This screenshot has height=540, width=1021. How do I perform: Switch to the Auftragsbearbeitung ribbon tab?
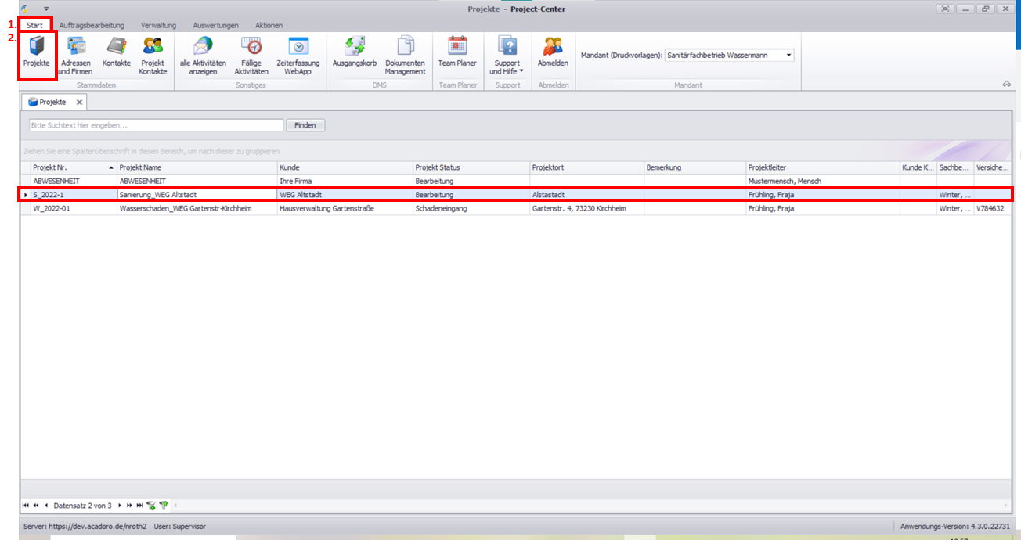pyautogui.click(x=92, y=25)
